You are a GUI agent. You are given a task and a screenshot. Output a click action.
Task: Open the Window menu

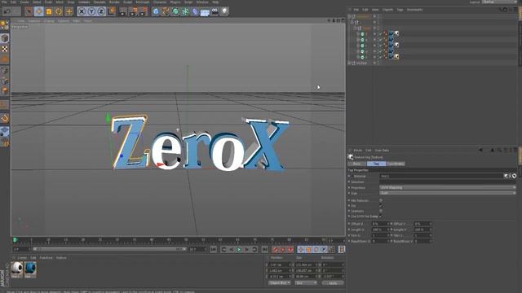pyautogui.click(x=202, y=2)
